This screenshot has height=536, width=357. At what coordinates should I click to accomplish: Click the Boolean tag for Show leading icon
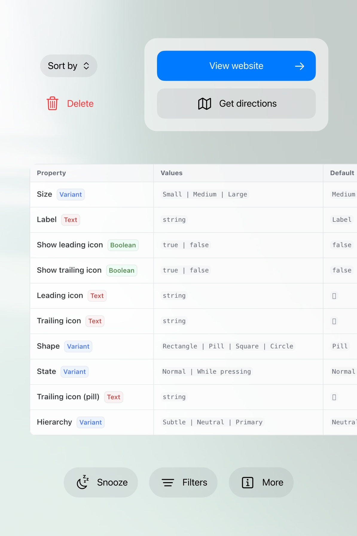point(123,245)
